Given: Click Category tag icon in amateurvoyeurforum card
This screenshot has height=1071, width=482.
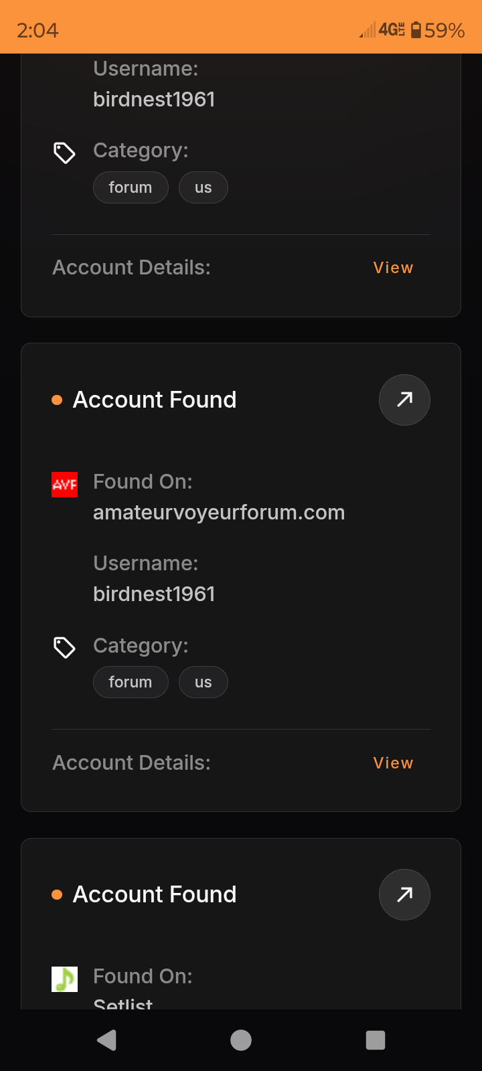Looking at the screenshot, I should [x=64, y=647].
